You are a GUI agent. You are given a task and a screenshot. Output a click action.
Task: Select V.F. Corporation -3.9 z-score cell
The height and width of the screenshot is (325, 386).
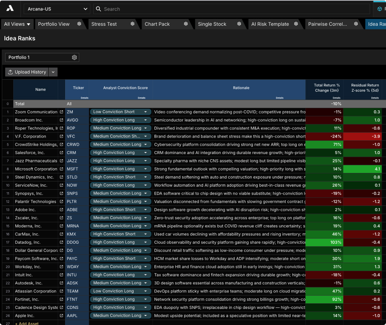click(363, 136)
